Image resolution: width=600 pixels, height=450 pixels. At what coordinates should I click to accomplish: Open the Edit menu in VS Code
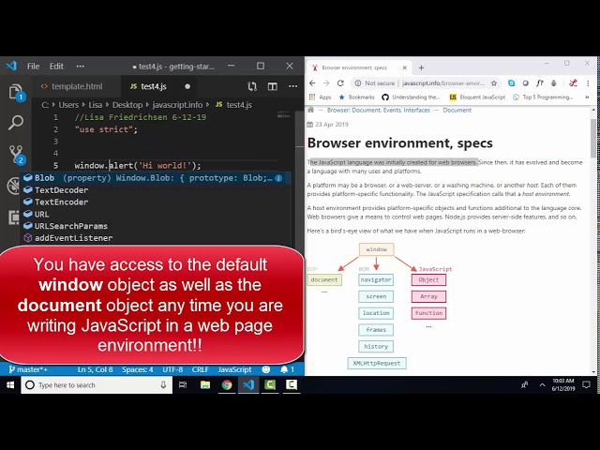pyautogui.click(x=56, y=67)
